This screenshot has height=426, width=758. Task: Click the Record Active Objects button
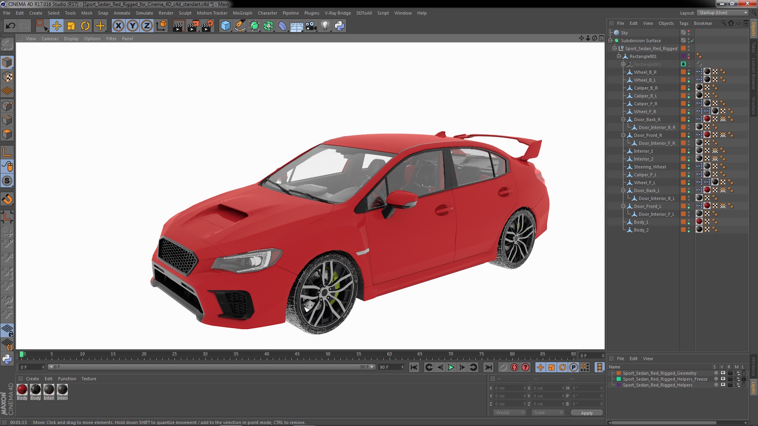tap(503, 367)
